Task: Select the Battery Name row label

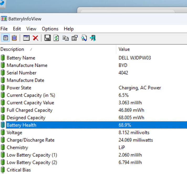Action: [21, 58]
